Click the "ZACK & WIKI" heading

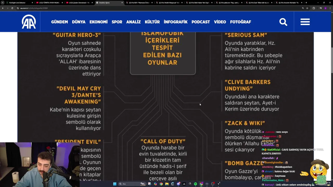pos(245,123)
